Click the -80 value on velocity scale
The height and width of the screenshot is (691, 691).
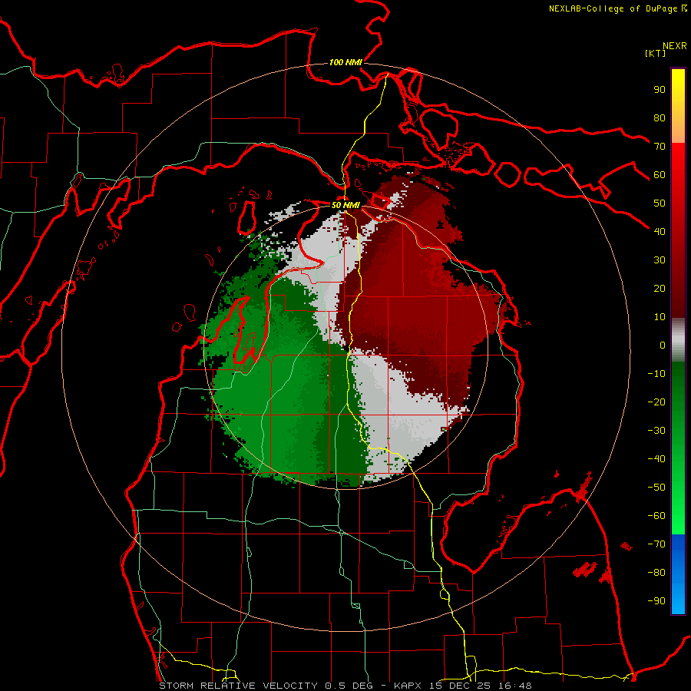point(656,573)
